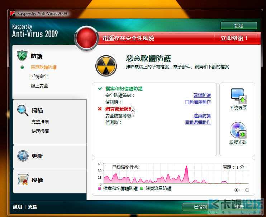Open the 設定 settings button
The height and width of the screenshot is (217, 266).
(239, 26)
